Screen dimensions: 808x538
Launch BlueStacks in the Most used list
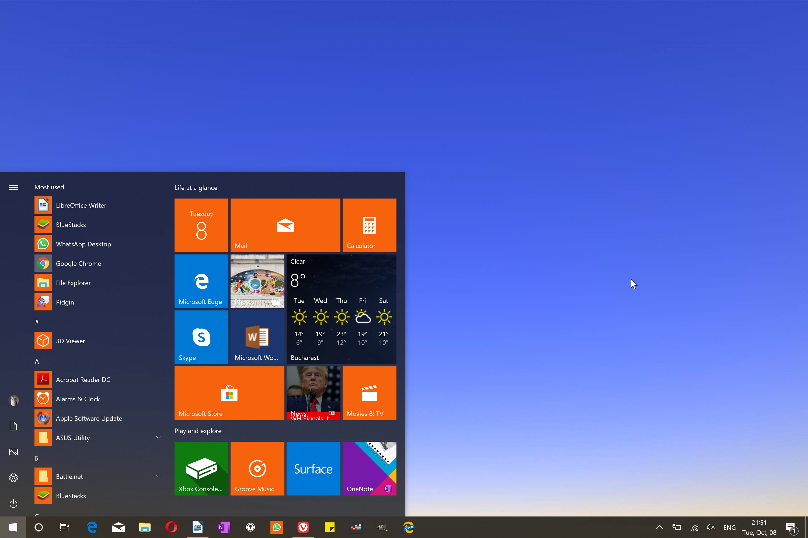(x=98, y=225)
